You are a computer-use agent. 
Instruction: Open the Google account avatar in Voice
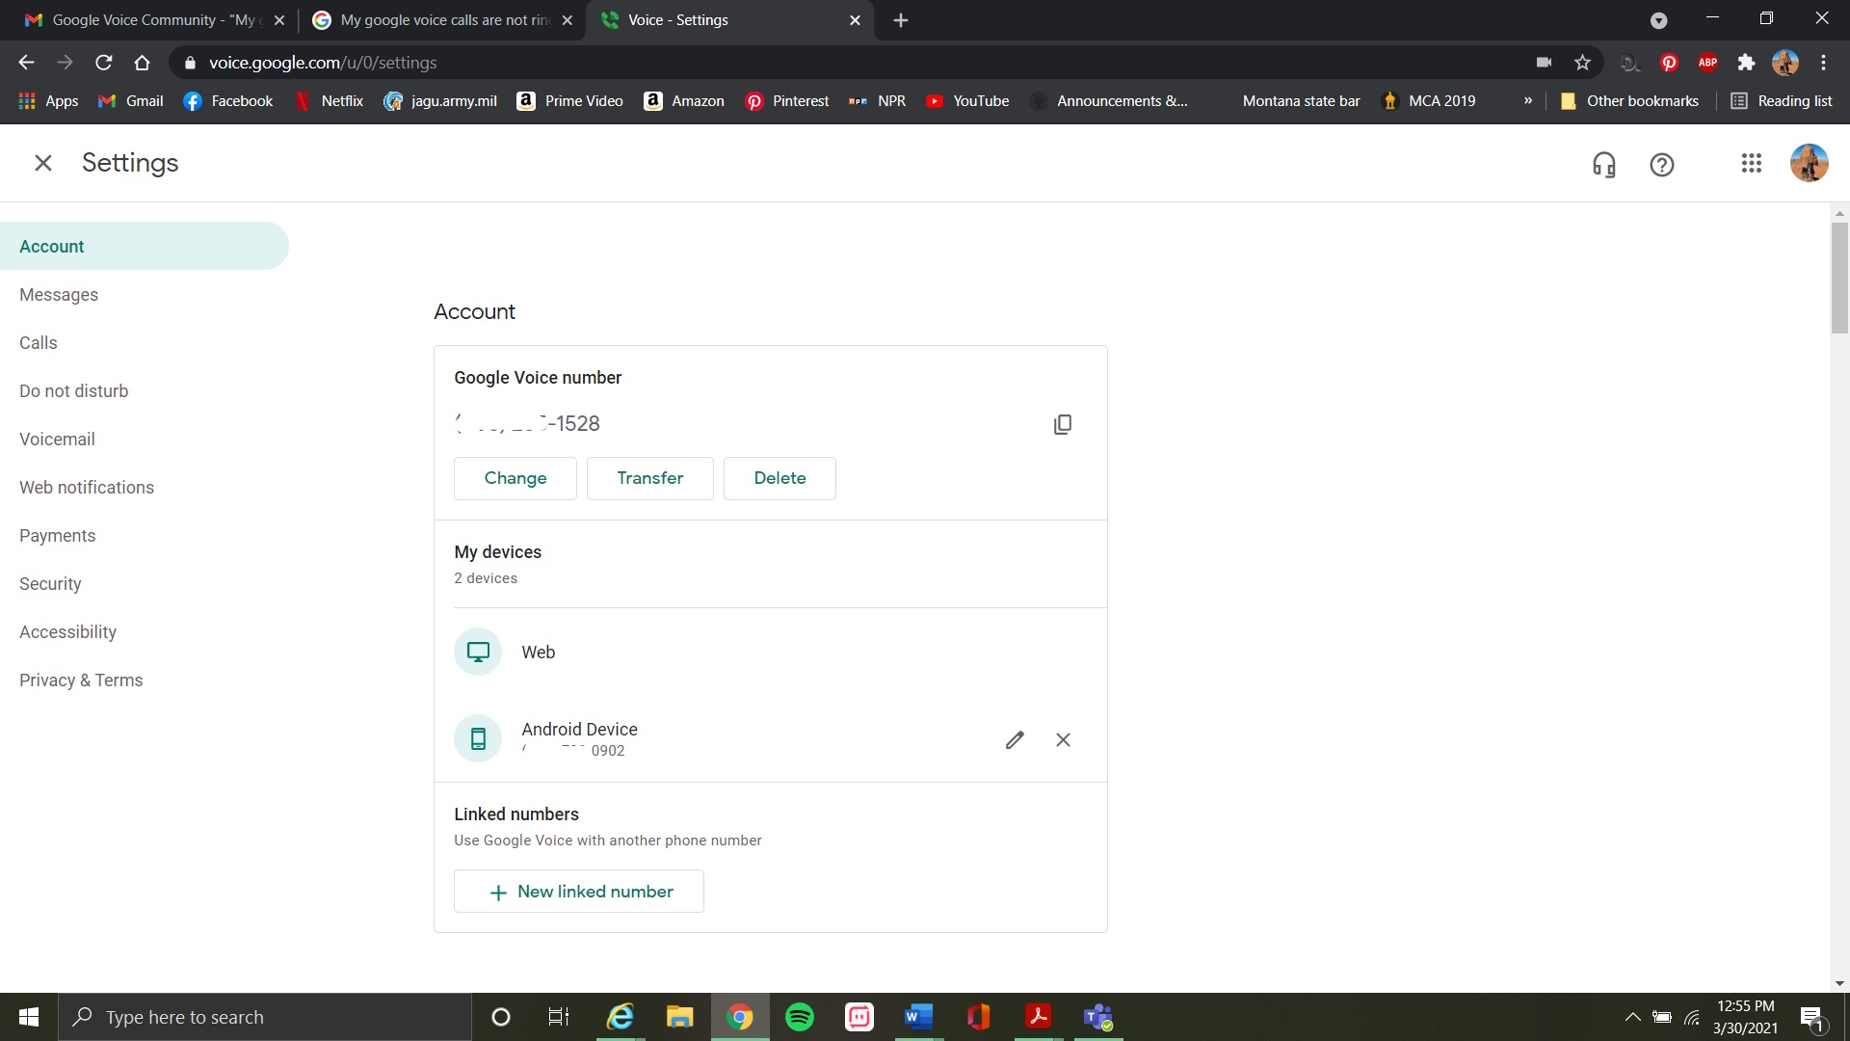click(x=1809, y=164)
